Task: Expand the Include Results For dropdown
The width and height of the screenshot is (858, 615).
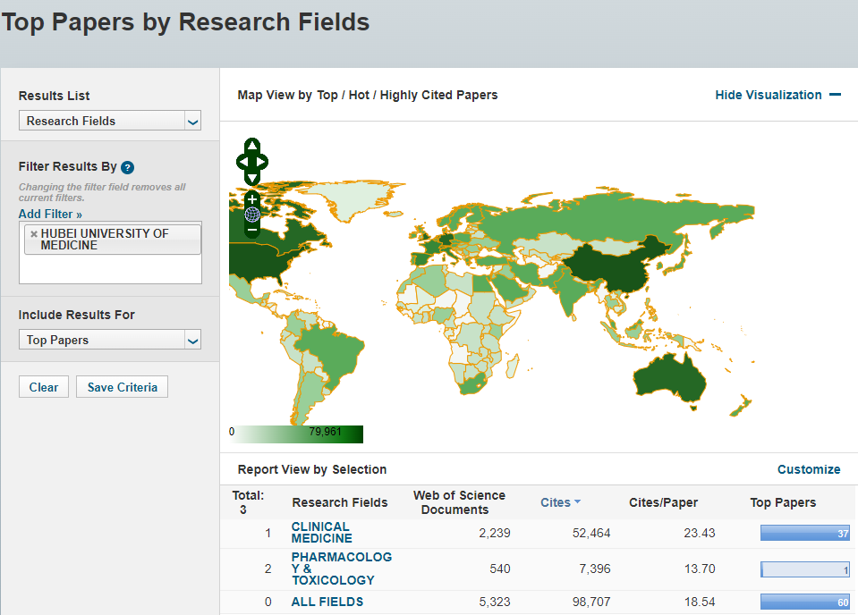Action: pyautogui.click(x=110, y=340)
